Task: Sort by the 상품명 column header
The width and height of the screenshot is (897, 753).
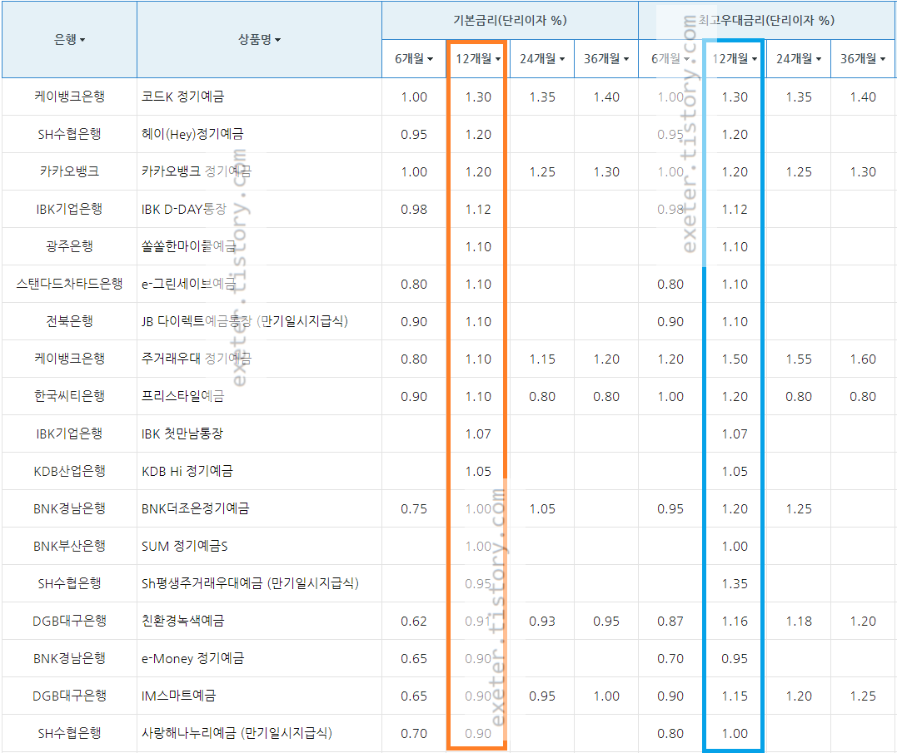Action: (x=259, y=39)
